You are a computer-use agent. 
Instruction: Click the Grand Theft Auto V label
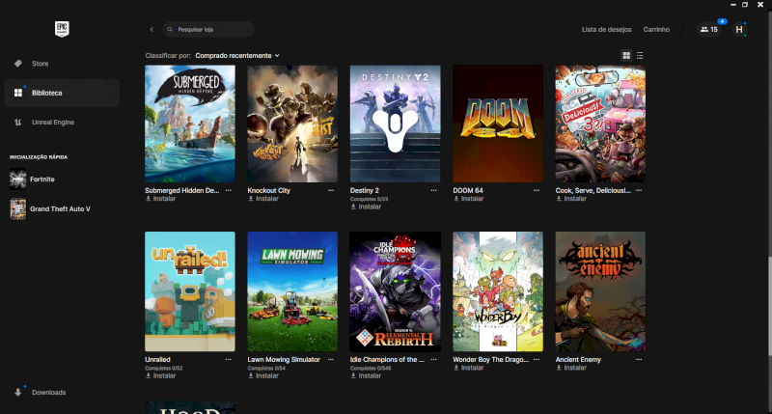(x=60, y=208)
